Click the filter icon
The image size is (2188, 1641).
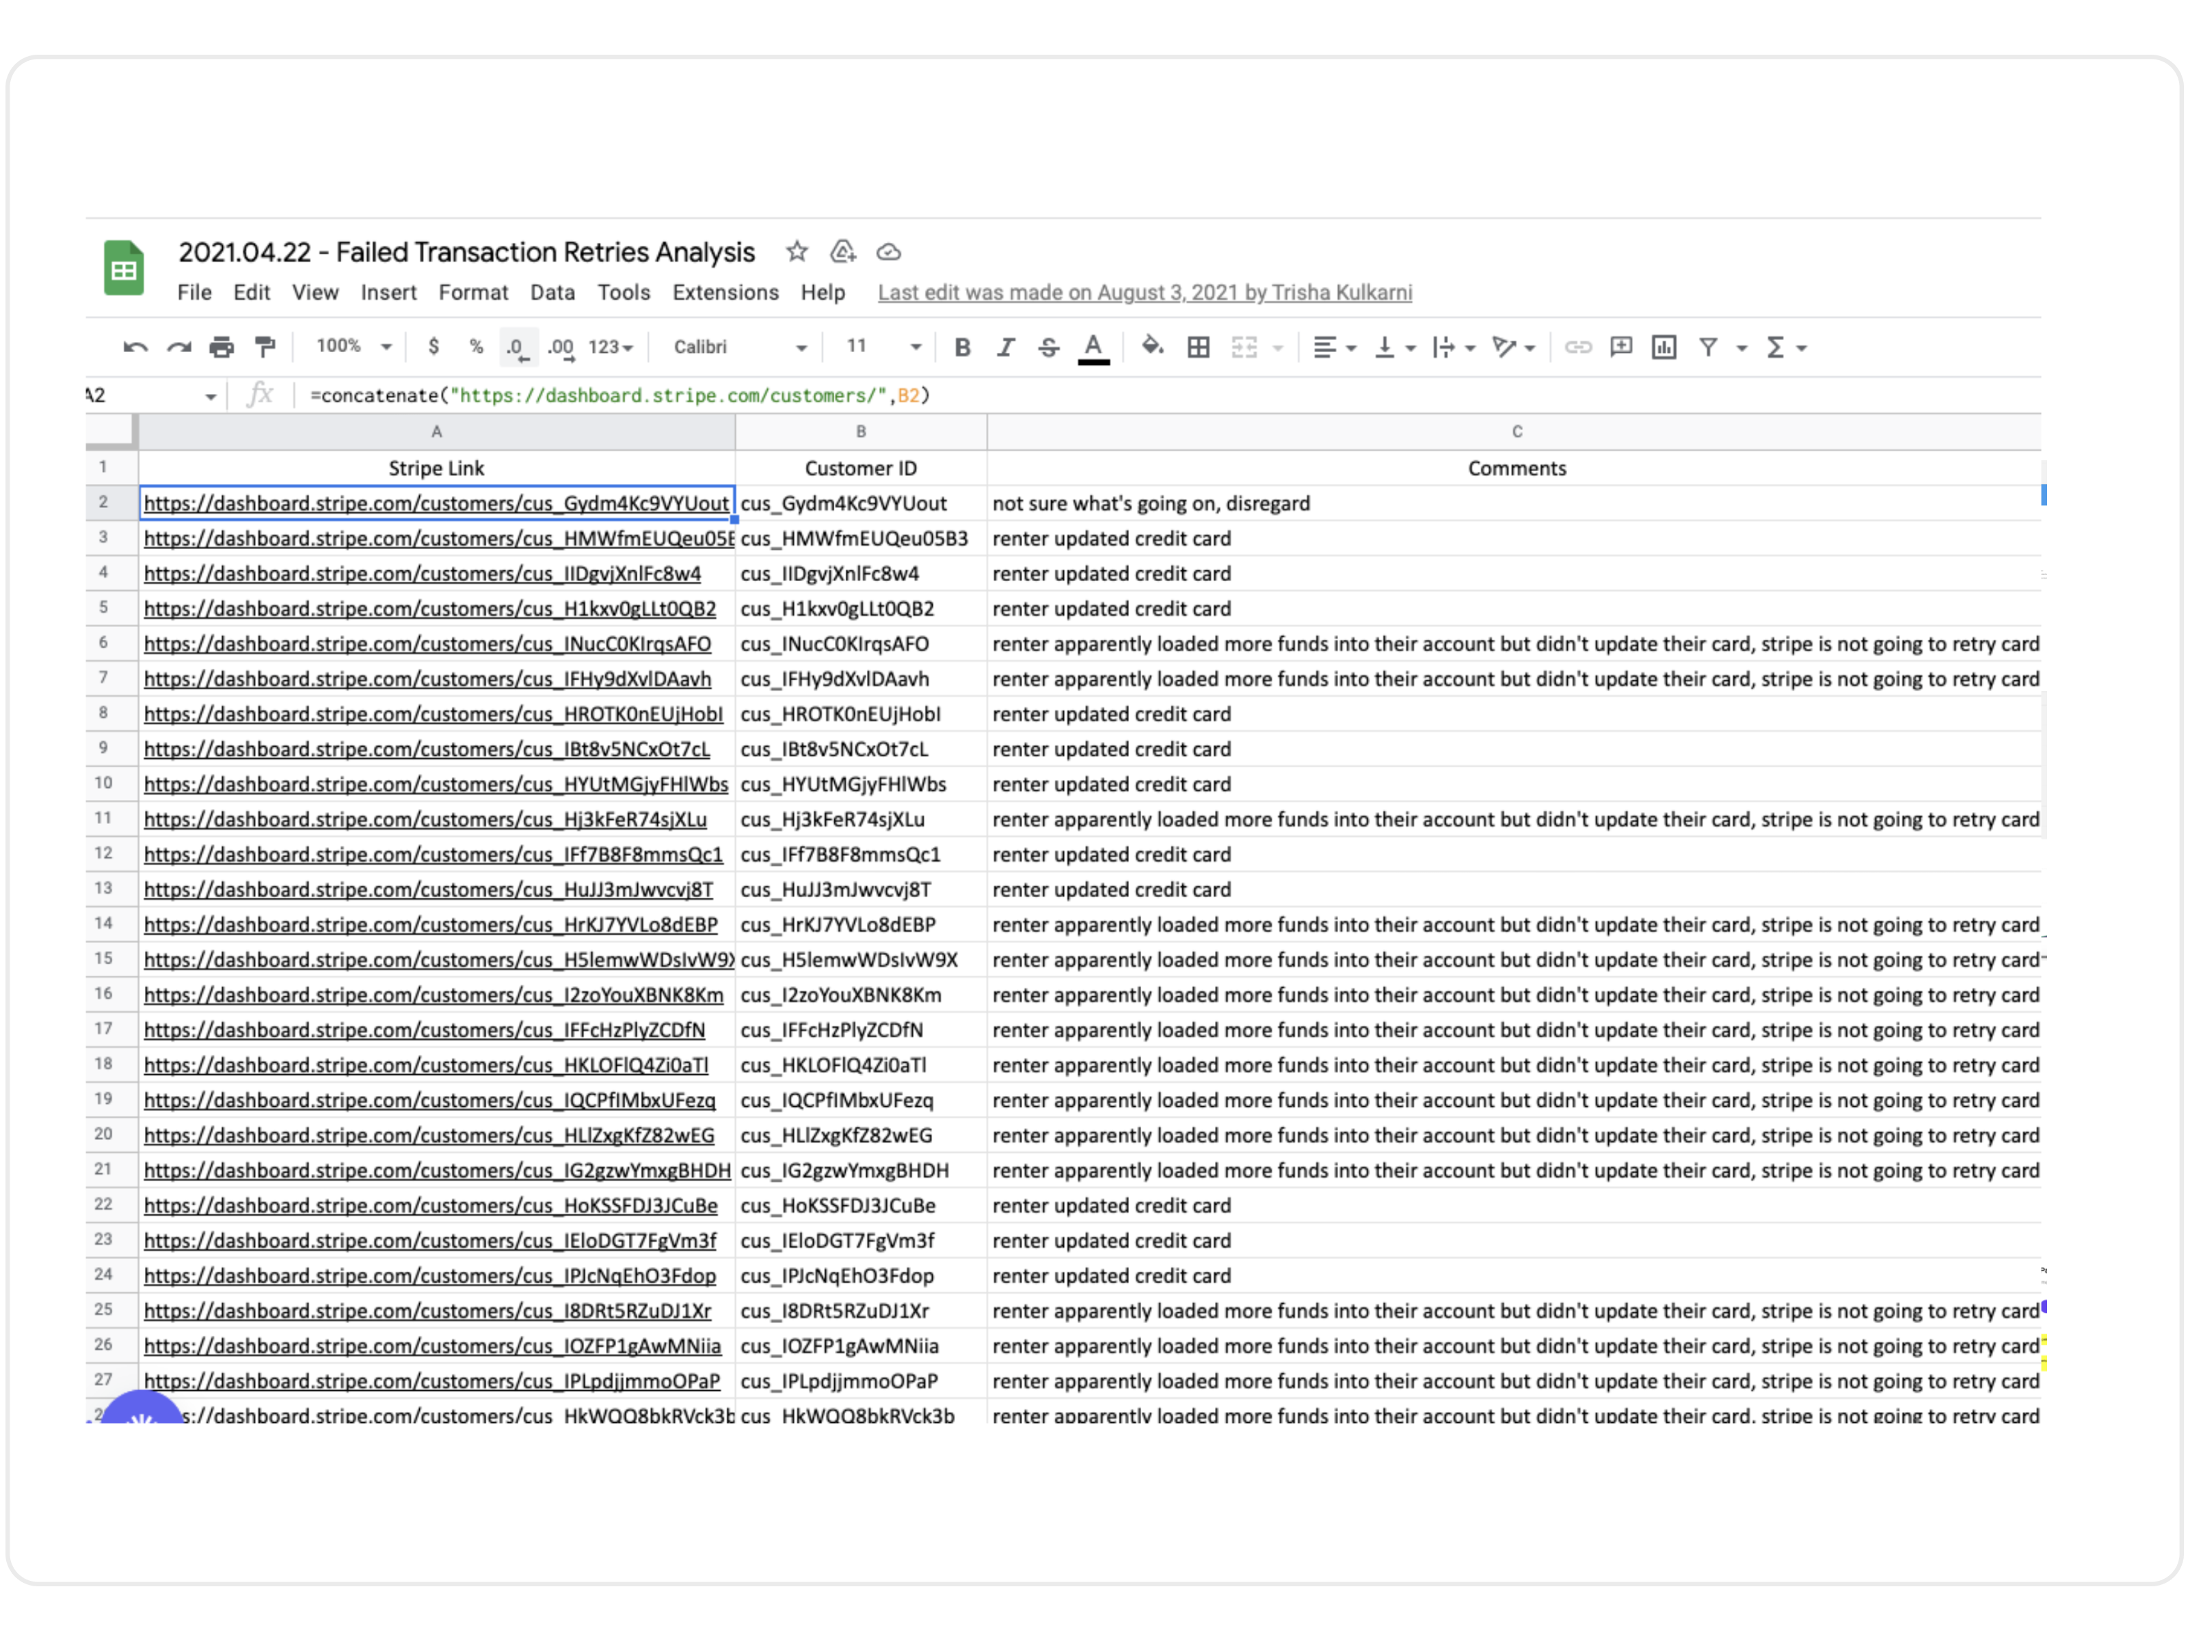pos(1708,347)
